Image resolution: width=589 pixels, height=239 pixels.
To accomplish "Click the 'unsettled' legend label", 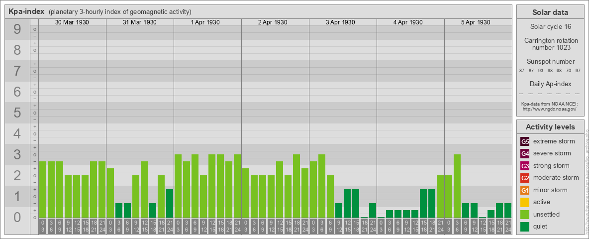I will [547, 215].
